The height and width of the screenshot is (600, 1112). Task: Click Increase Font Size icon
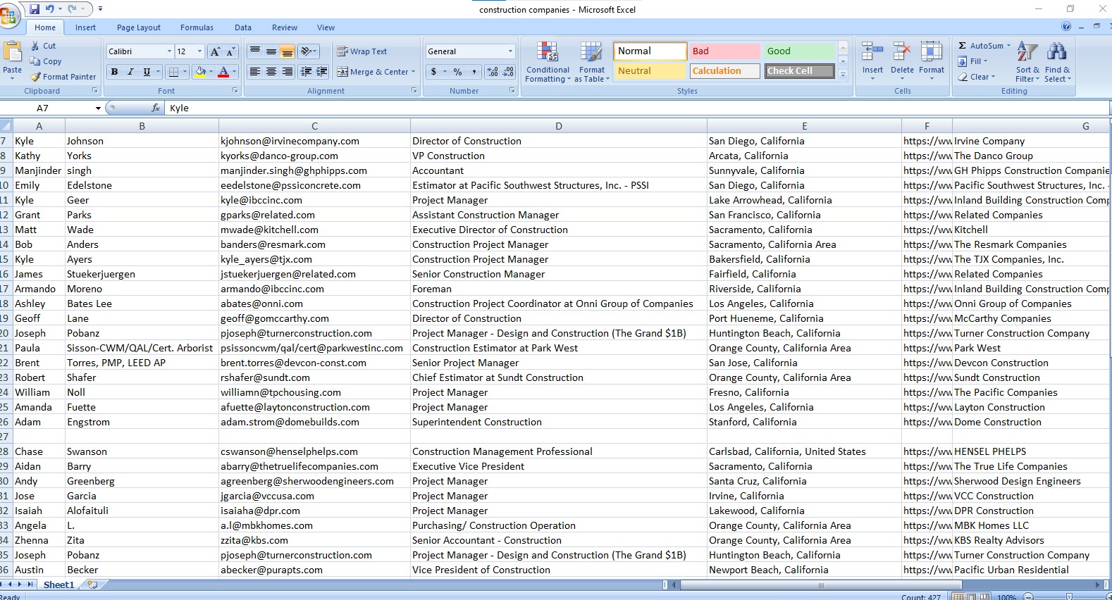click(x=216, y=51)
